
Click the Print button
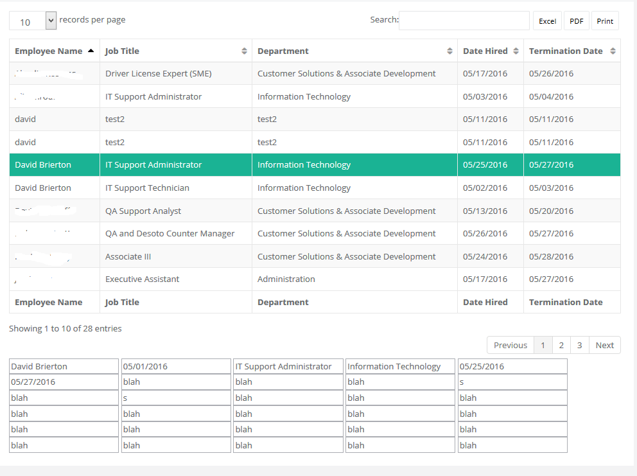coord(605,21)
